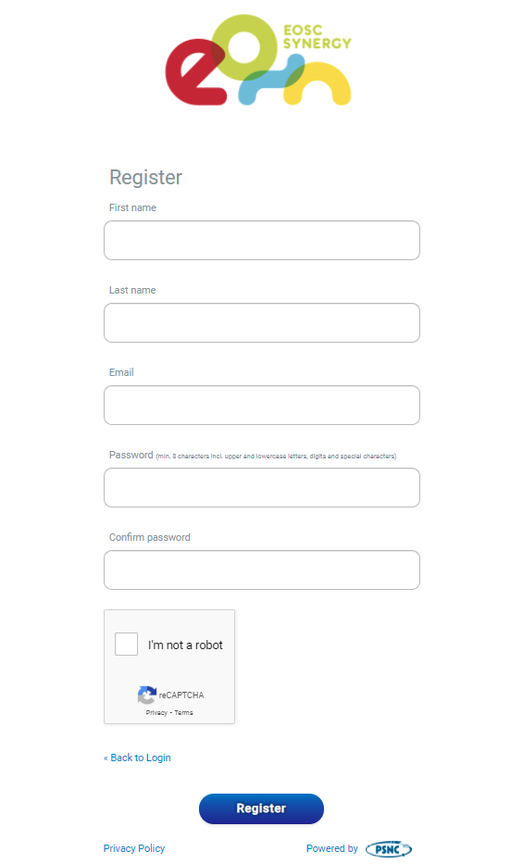523x864 pixels.
Task: Click the reCAPTCHA arrows logo
Action: [x=147, y=695]
